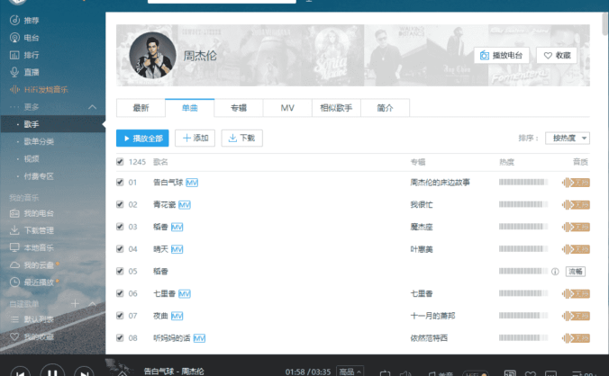Screen dimensions: 609x376
Task: Open the 高品 audio quality dropdown in player bar
Action: click(350, 372)
